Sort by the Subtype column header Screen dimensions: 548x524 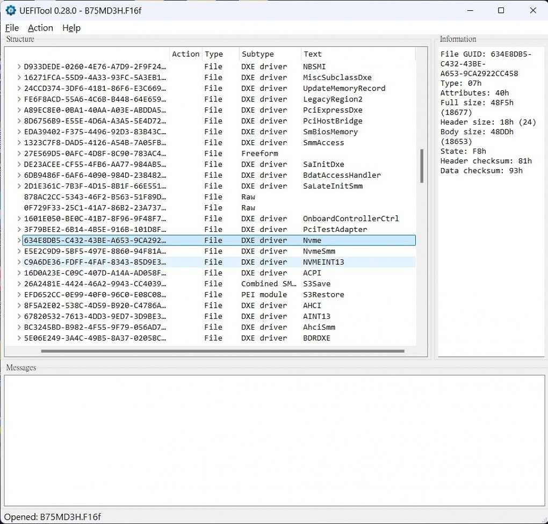point(270,54)
